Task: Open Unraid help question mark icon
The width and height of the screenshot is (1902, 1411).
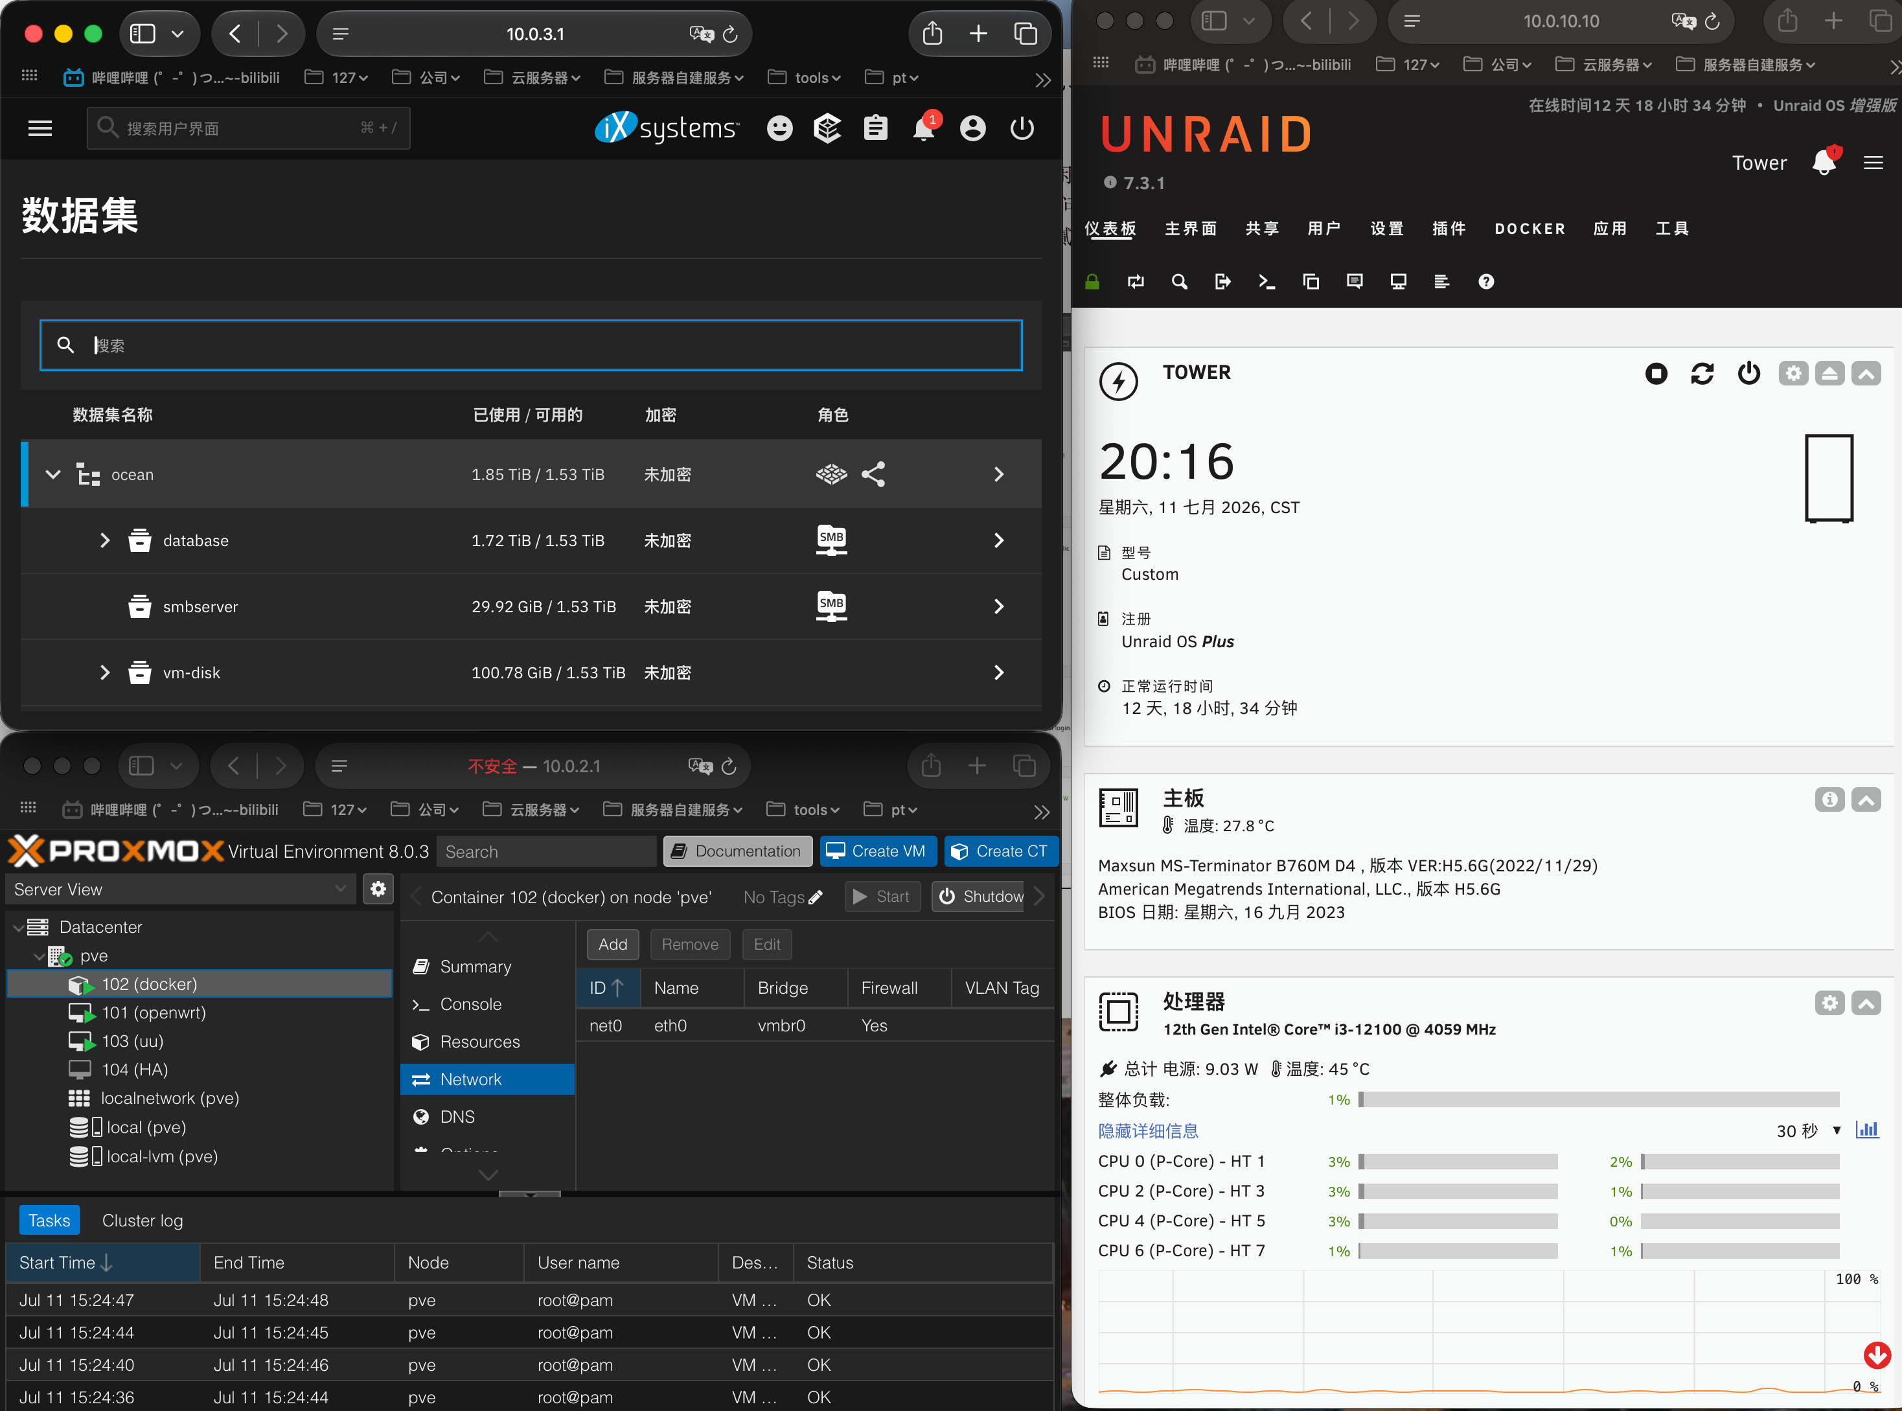Action: point(1486,282)
